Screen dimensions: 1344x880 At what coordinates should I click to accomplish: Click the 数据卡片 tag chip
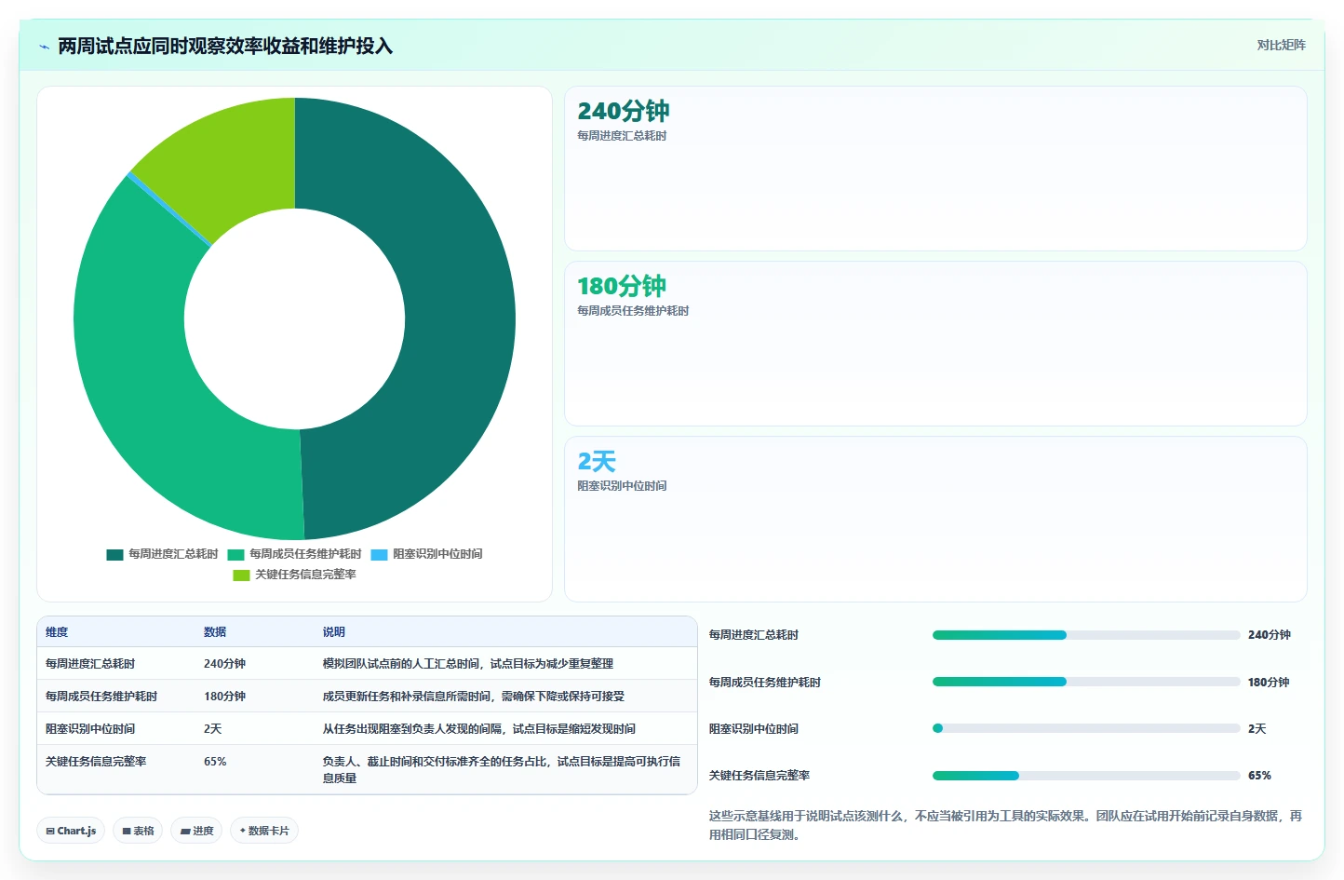[264, 831]
